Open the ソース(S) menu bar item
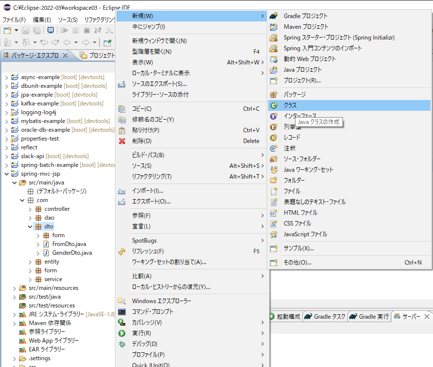 coord(68,20)
